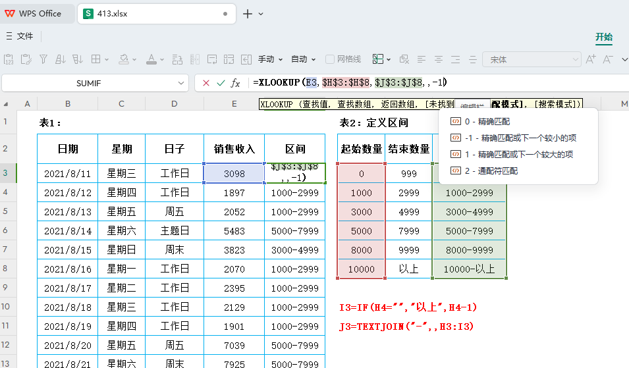Click the paste as values clipboard icon
This screenshot has height=368, width=629.
(x=9, y=59)
